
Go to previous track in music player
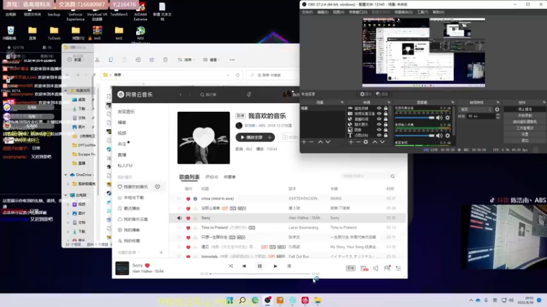click(x=244, y=266)
